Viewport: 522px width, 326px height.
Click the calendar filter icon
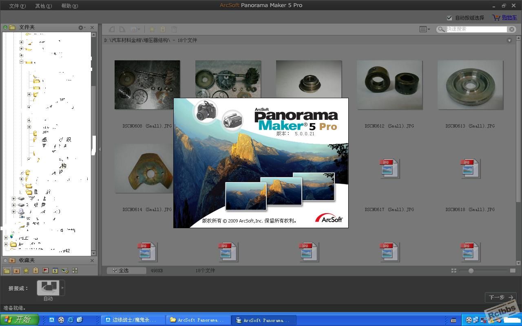(x=55, y=271)
